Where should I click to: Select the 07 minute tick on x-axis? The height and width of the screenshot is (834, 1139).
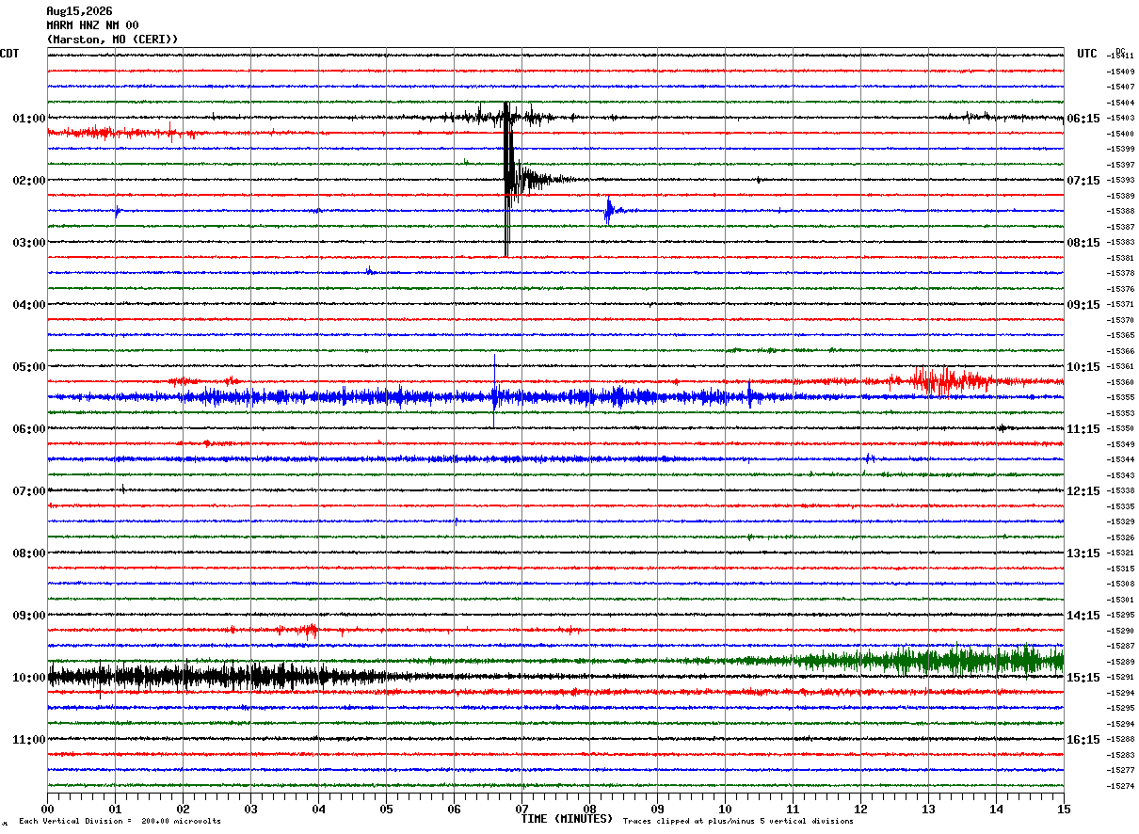pyautogui.click(x=521, y=809)
